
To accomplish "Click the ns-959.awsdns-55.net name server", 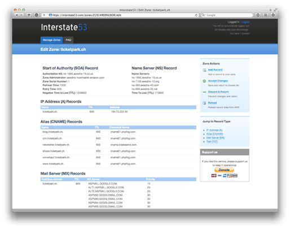I will 144,89.
